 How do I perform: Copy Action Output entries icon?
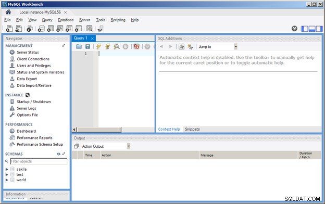[x=76, y=146]
